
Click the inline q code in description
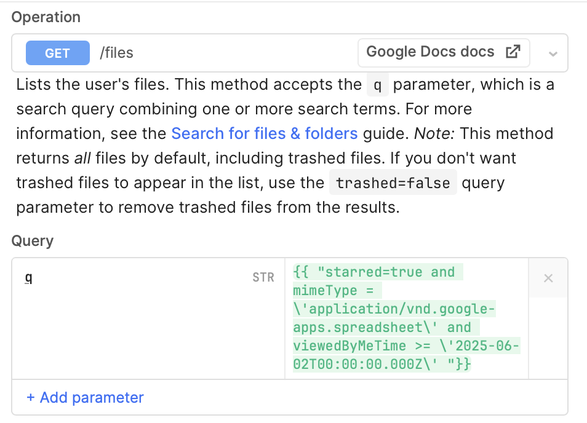(x=377, y=85)
